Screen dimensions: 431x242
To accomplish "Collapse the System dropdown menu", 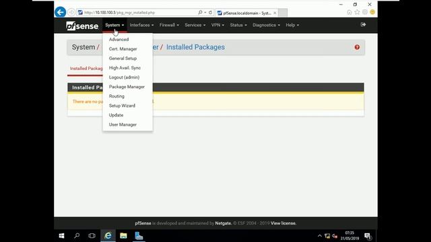I will [114, 25].
